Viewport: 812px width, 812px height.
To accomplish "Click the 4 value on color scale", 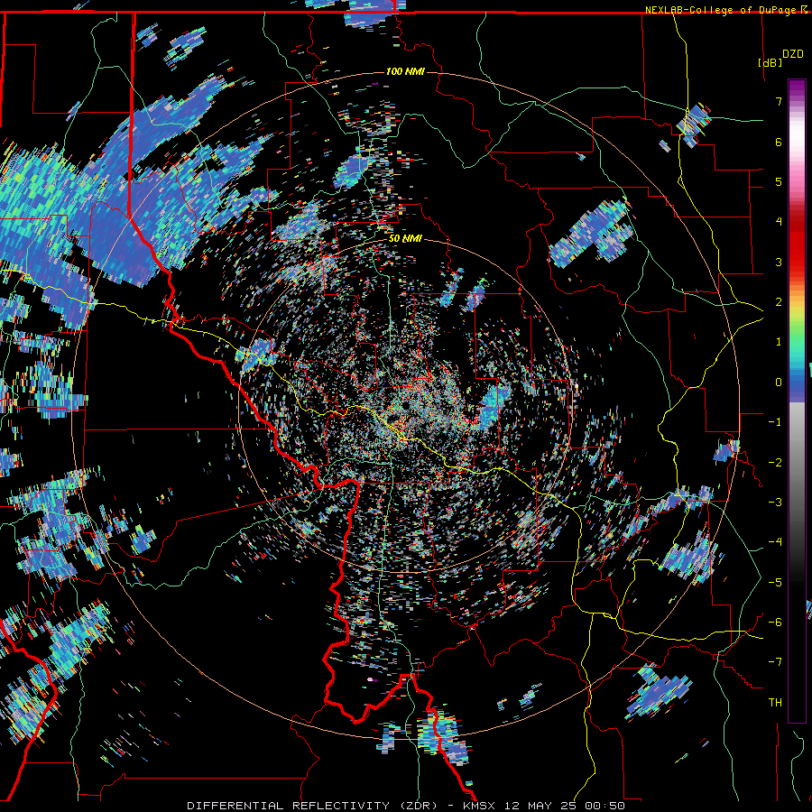I will [779, 222].
